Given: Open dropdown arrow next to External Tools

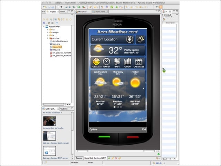Looking at the screenshot, I should pos(86,7).
